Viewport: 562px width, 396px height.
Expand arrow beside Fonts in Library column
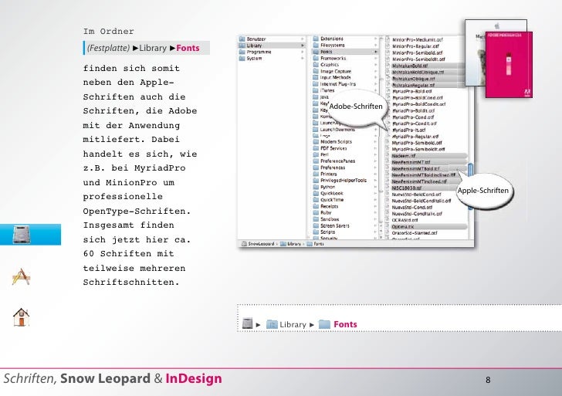(x=376, y=52)
